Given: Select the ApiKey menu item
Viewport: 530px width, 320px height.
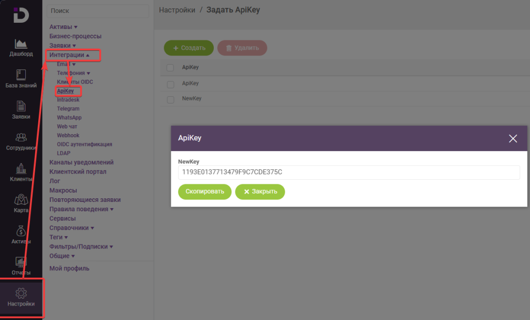Looking at the screenshot, I should [x=65, y=91].
